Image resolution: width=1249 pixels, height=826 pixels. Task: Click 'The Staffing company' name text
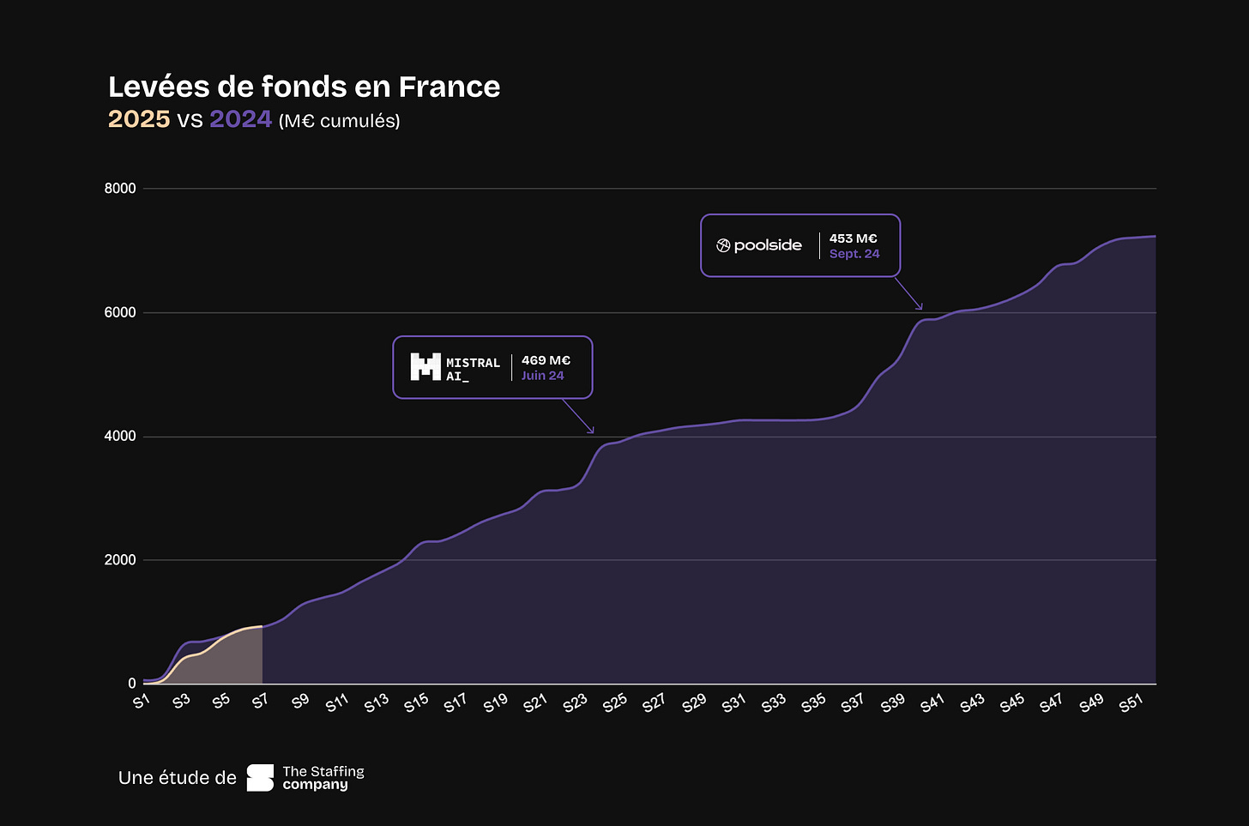click(323, 778)
